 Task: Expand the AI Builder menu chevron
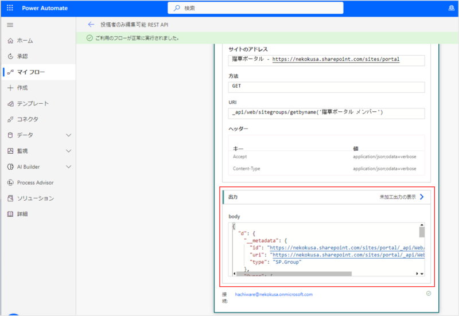(x=69, y=167)
